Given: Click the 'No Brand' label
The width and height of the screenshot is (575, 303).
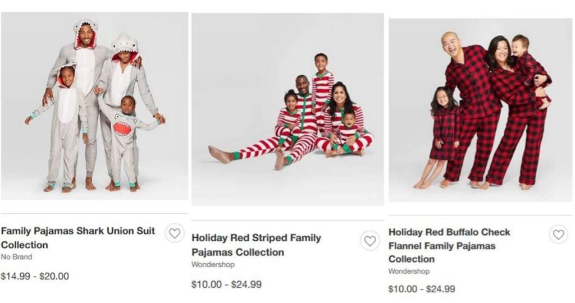Looking at the screenshot, I should (16, 257).
